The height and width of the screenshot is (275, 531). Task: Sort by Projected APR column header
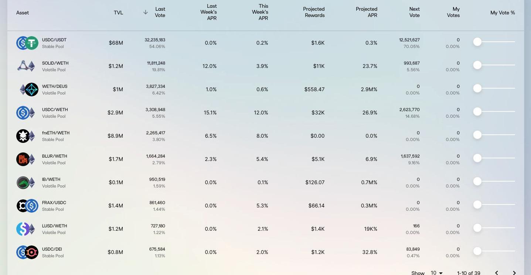366,12
